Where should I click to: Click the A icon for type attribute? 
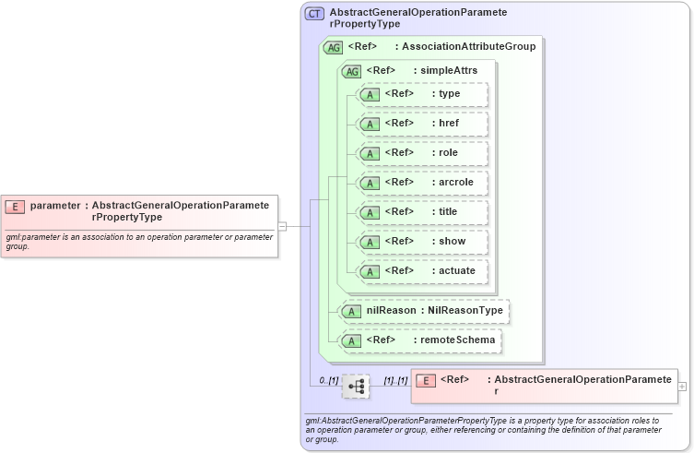tap(370, 94)
